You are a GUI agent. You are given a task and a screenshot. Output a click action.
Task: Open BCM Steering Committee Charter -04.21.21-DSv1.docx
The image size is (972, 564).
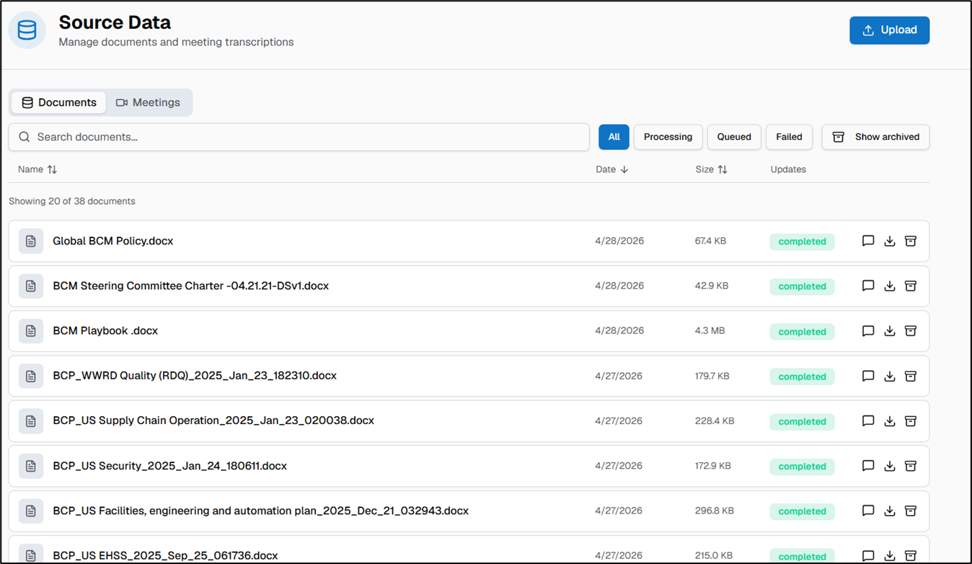pos(190,286)
